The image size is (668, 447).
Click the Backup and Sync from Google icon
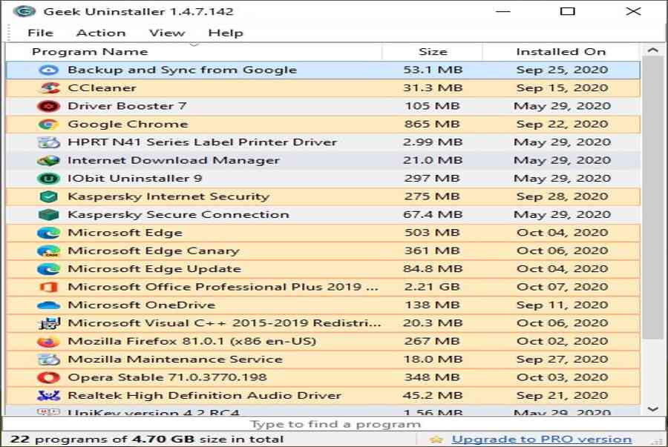48,70
